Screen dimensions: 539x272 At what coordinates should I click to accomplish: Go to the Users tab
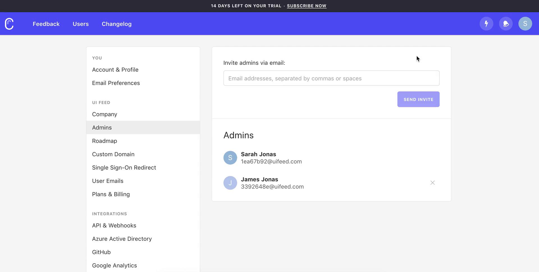click(x=81, y=24)
